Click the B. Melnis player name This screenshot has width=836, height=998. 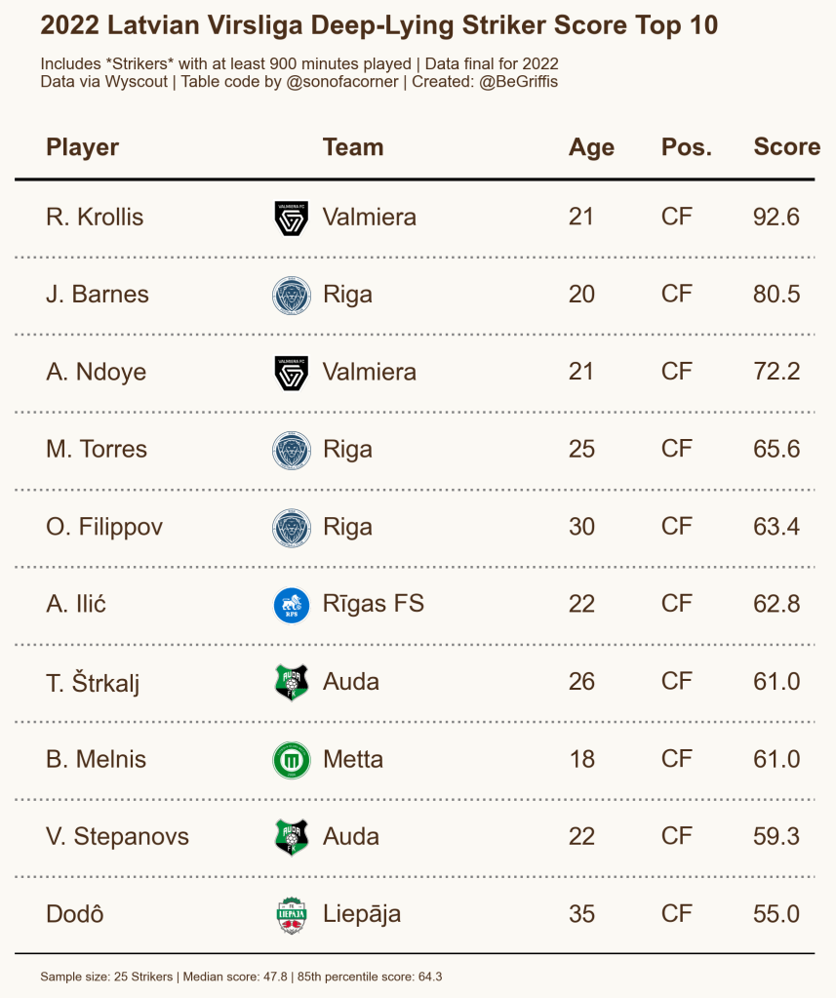(97, 760)
